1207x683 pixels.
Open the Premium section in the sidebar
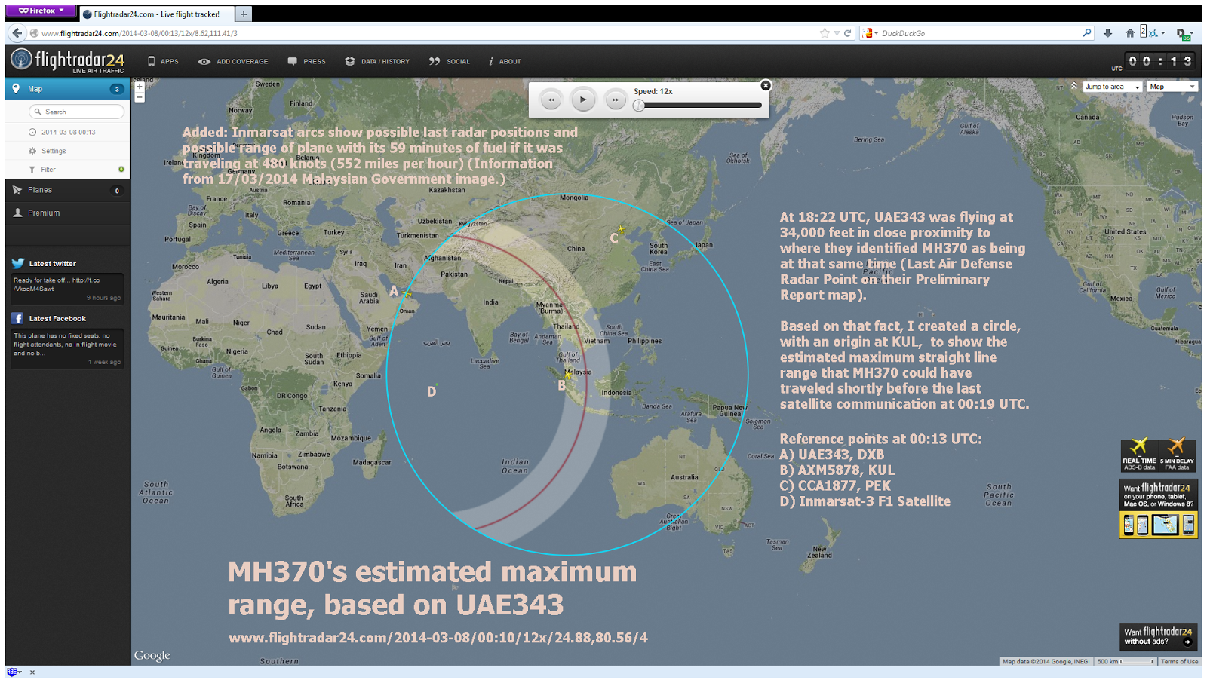click(43, 213)
